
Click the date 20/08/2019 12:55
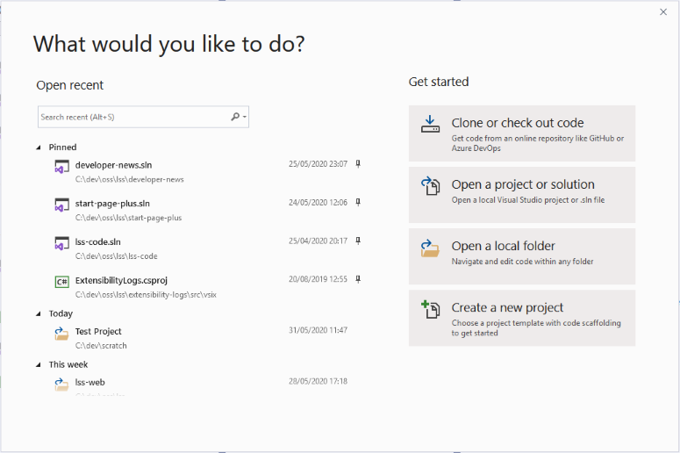(318, 279)
